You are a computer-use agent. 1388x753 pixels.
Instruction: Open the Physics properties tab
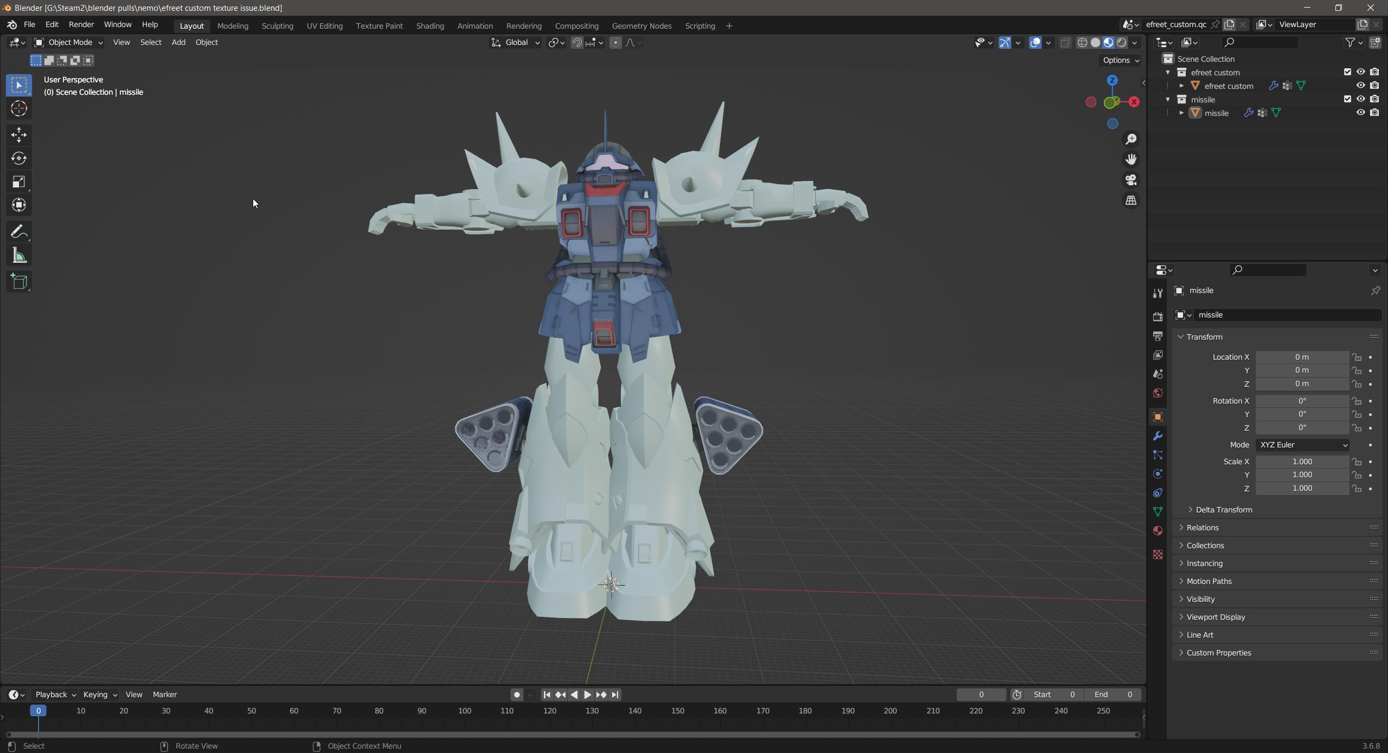point(1158,474)
